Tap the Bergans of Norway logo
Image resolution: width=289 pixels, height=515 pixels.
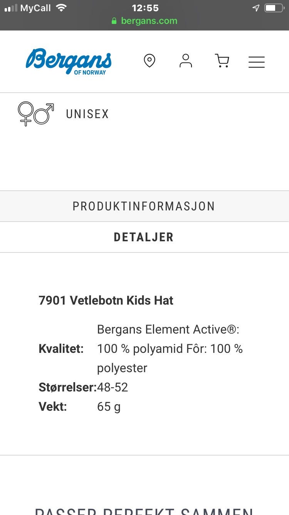pyautogui.click(x=69, y=61)
